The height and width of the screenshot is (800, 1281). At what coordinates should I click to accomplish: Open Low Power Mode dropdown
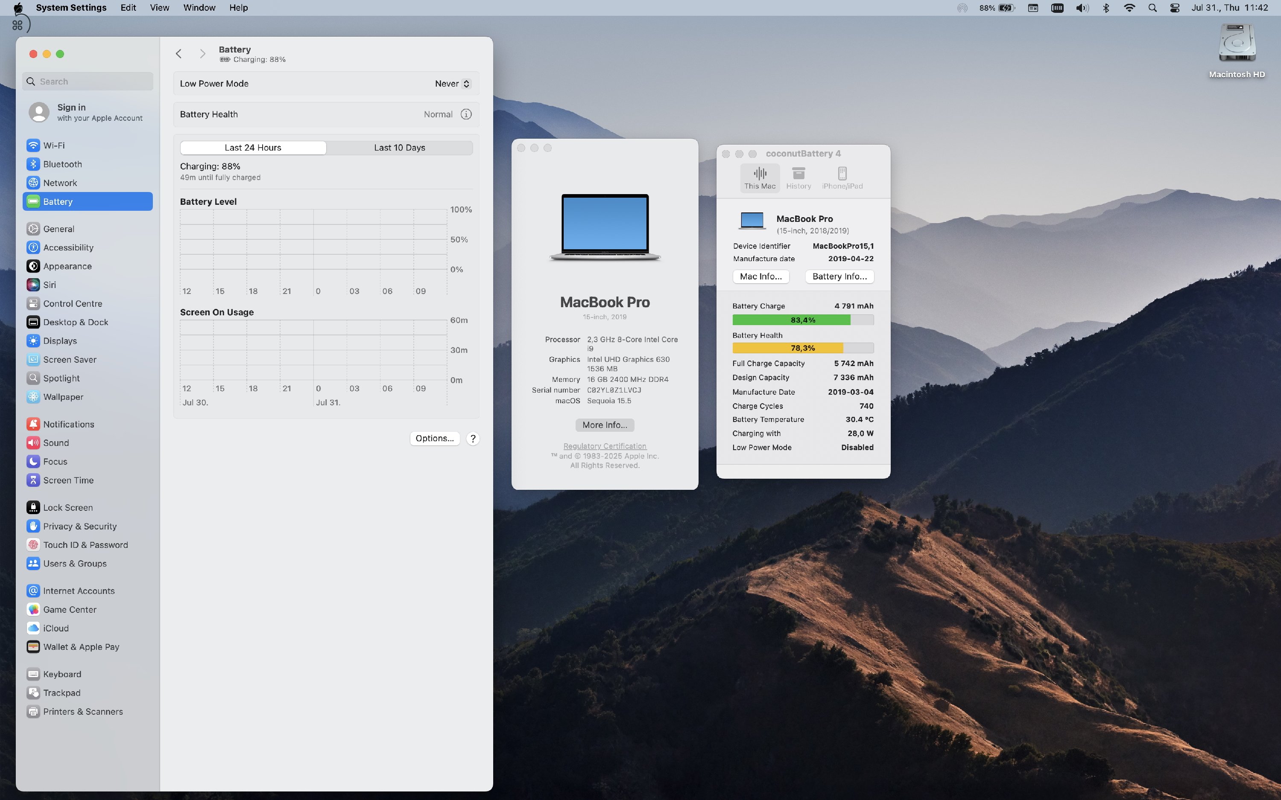point(452,84)
